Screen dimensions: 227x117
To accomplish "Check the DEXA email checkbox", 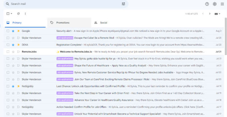I will pos(8,45).
